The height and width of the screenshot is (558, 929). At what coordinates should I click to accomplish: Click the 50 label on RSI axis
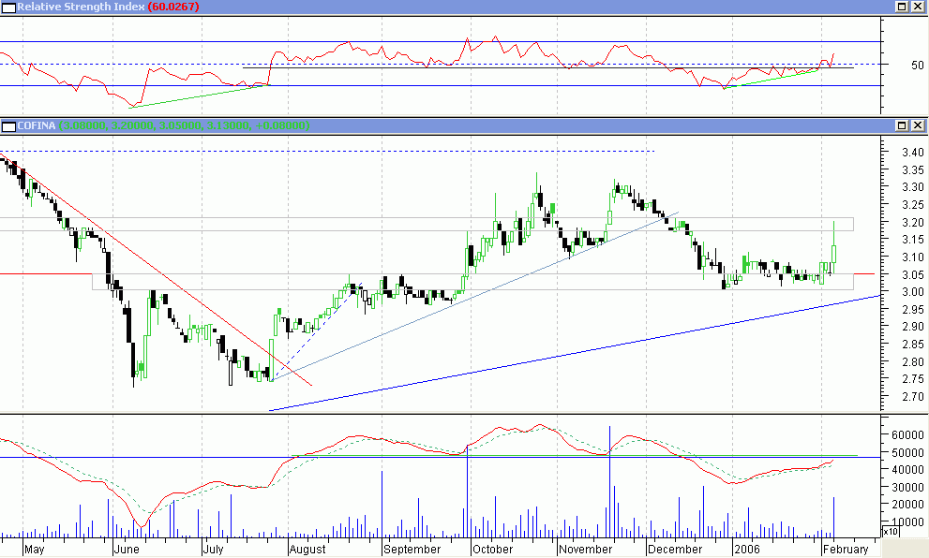(917, 66)
